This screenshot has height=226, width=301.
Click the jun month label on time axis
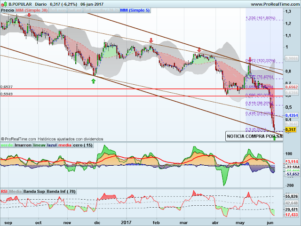(270, 223)
